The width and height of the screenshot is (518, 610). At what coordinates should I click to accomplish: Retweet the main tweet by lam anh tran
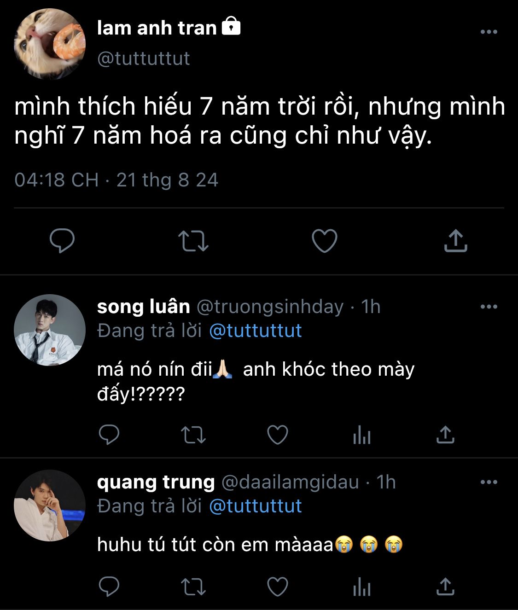click(x=193, y=241)
